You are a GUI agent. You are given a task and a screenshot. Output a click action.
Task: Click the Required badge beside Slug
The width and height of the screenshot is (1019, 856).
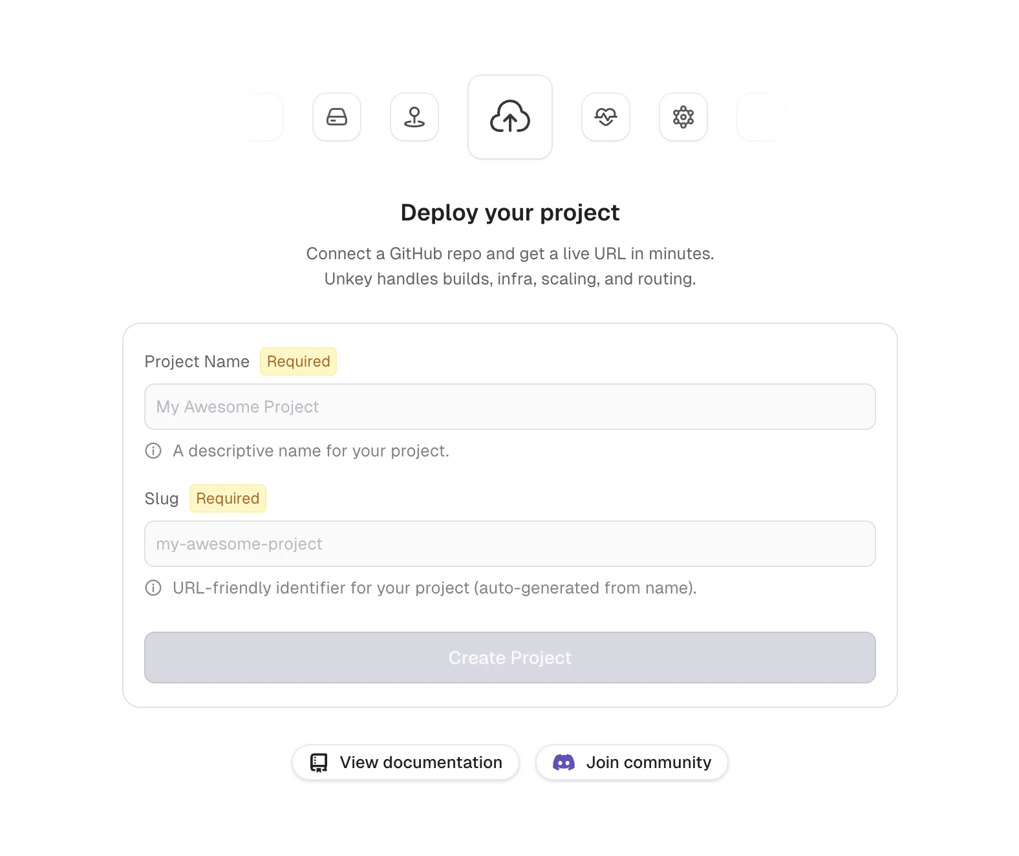pos(228,498)
